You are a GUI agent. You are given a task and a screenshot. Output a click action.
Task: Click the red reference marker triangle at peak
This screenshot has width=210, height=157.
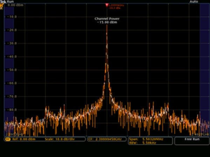[107, 5]
